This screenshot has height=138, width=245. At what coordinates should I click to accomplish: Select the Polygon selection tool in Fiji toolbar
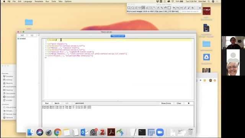pos(136,8)
